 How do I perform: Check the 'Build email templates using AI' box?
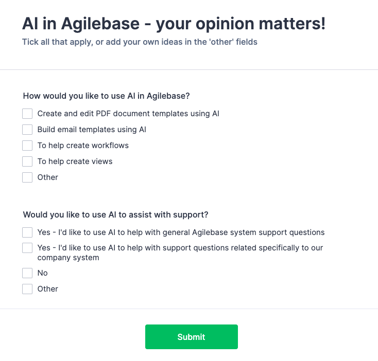point(27,130)
